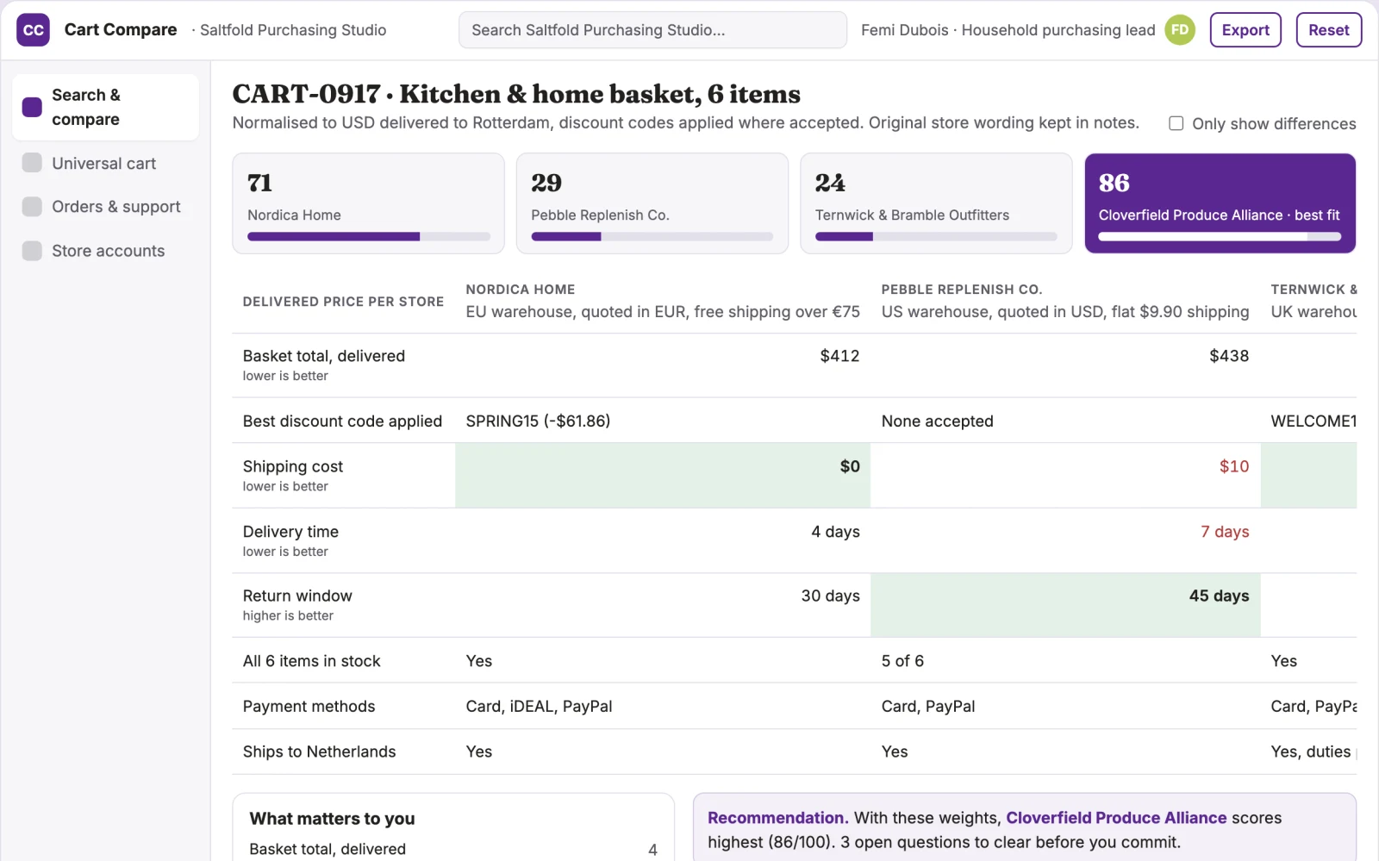Click the Export button
The width and height of the screenshot is (1379, 861).
coord(1245,30)
